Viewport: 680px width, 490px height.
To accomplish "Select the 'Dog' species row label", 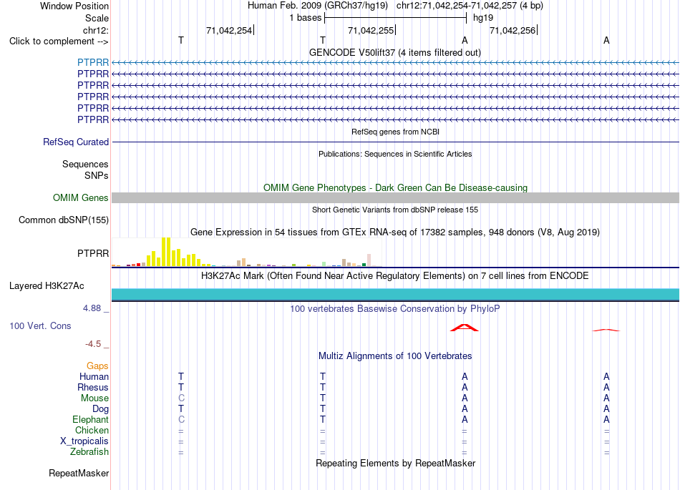I will point(100,409).
